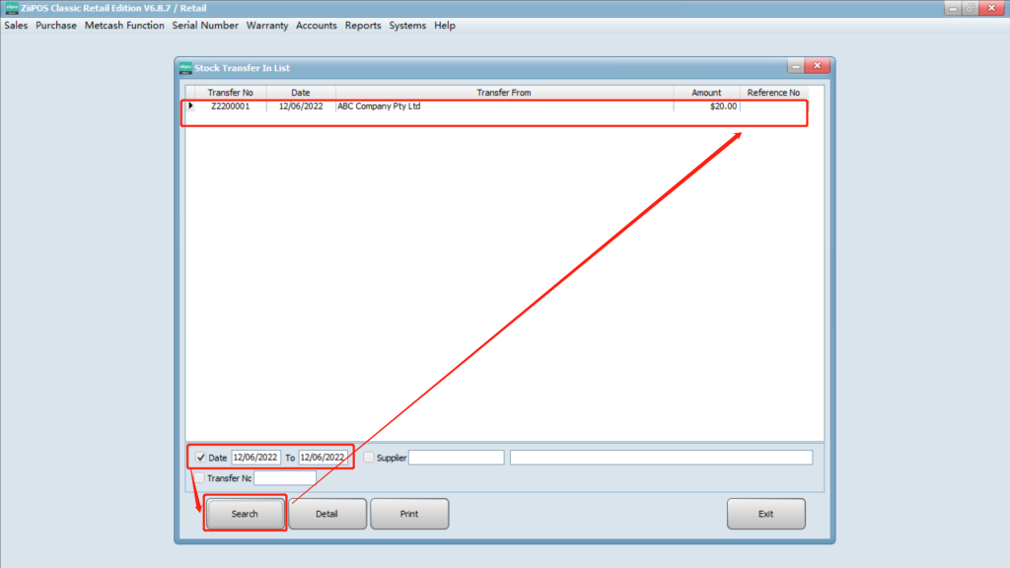Open the Metcash Function menu
Viewport: 1010px width, 568px height.
pyautogui.click(x=124, y=26)
